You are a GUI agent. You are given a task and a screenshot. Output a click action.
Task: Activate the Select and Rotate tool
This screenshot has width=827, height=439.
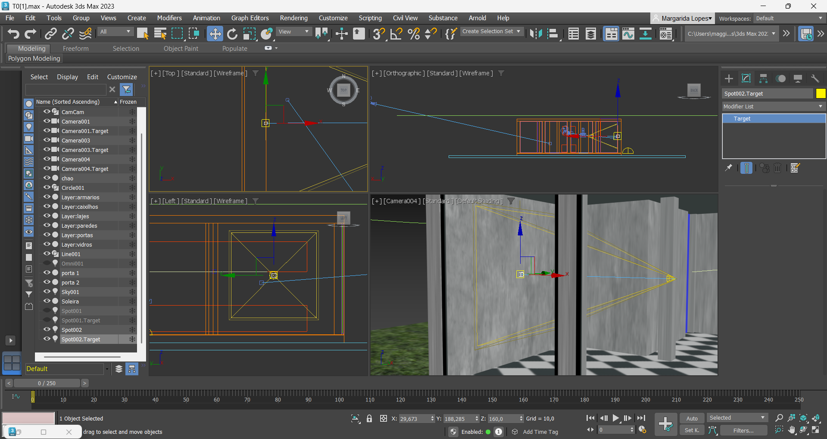point(232,34)
